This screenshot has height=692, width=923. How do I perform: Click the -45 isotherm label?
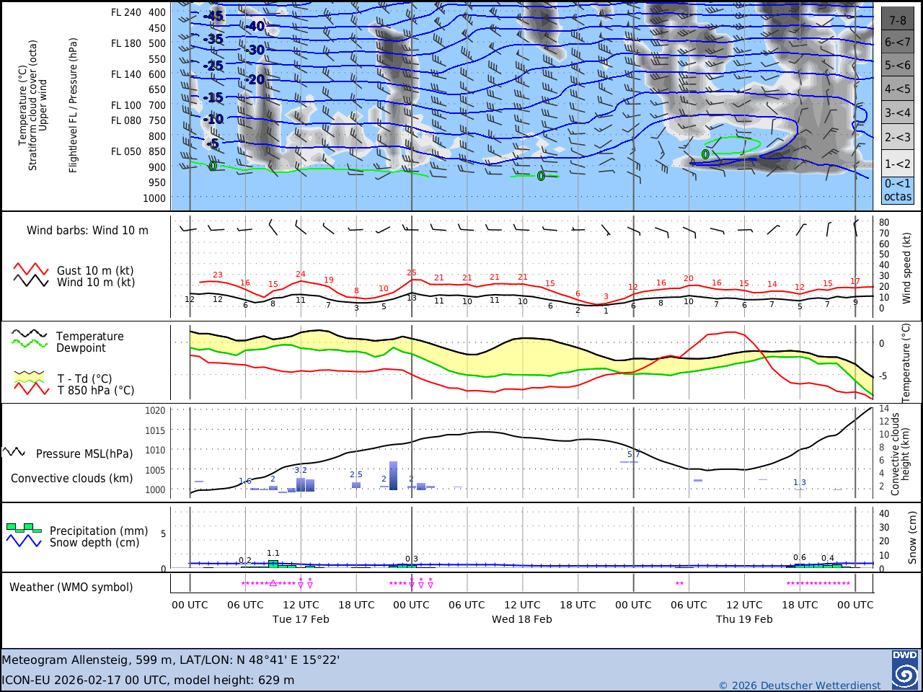click(213, 16)
